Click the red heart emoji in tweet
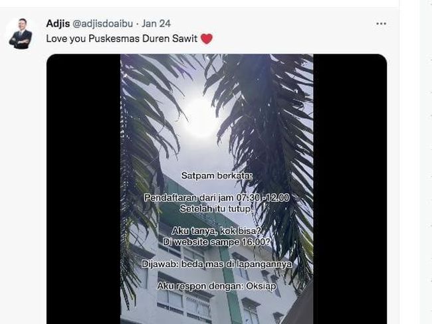 [x=207, y=39]
